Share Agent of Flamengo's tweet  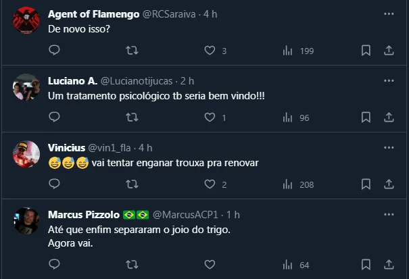[389, 50]
